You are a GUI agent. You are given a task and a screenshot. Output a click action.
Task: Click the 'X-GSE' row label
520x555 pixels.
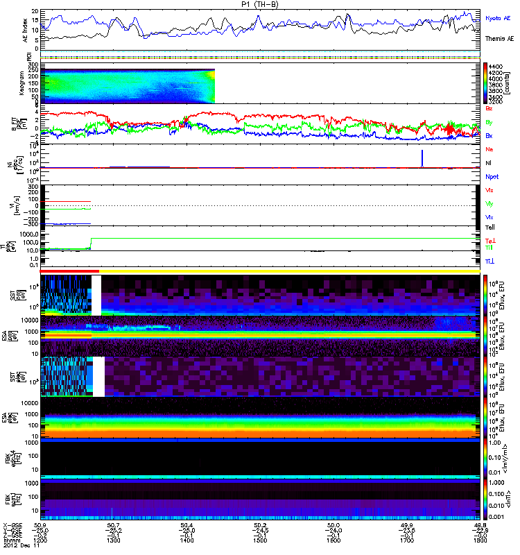[x=12, y=525]
